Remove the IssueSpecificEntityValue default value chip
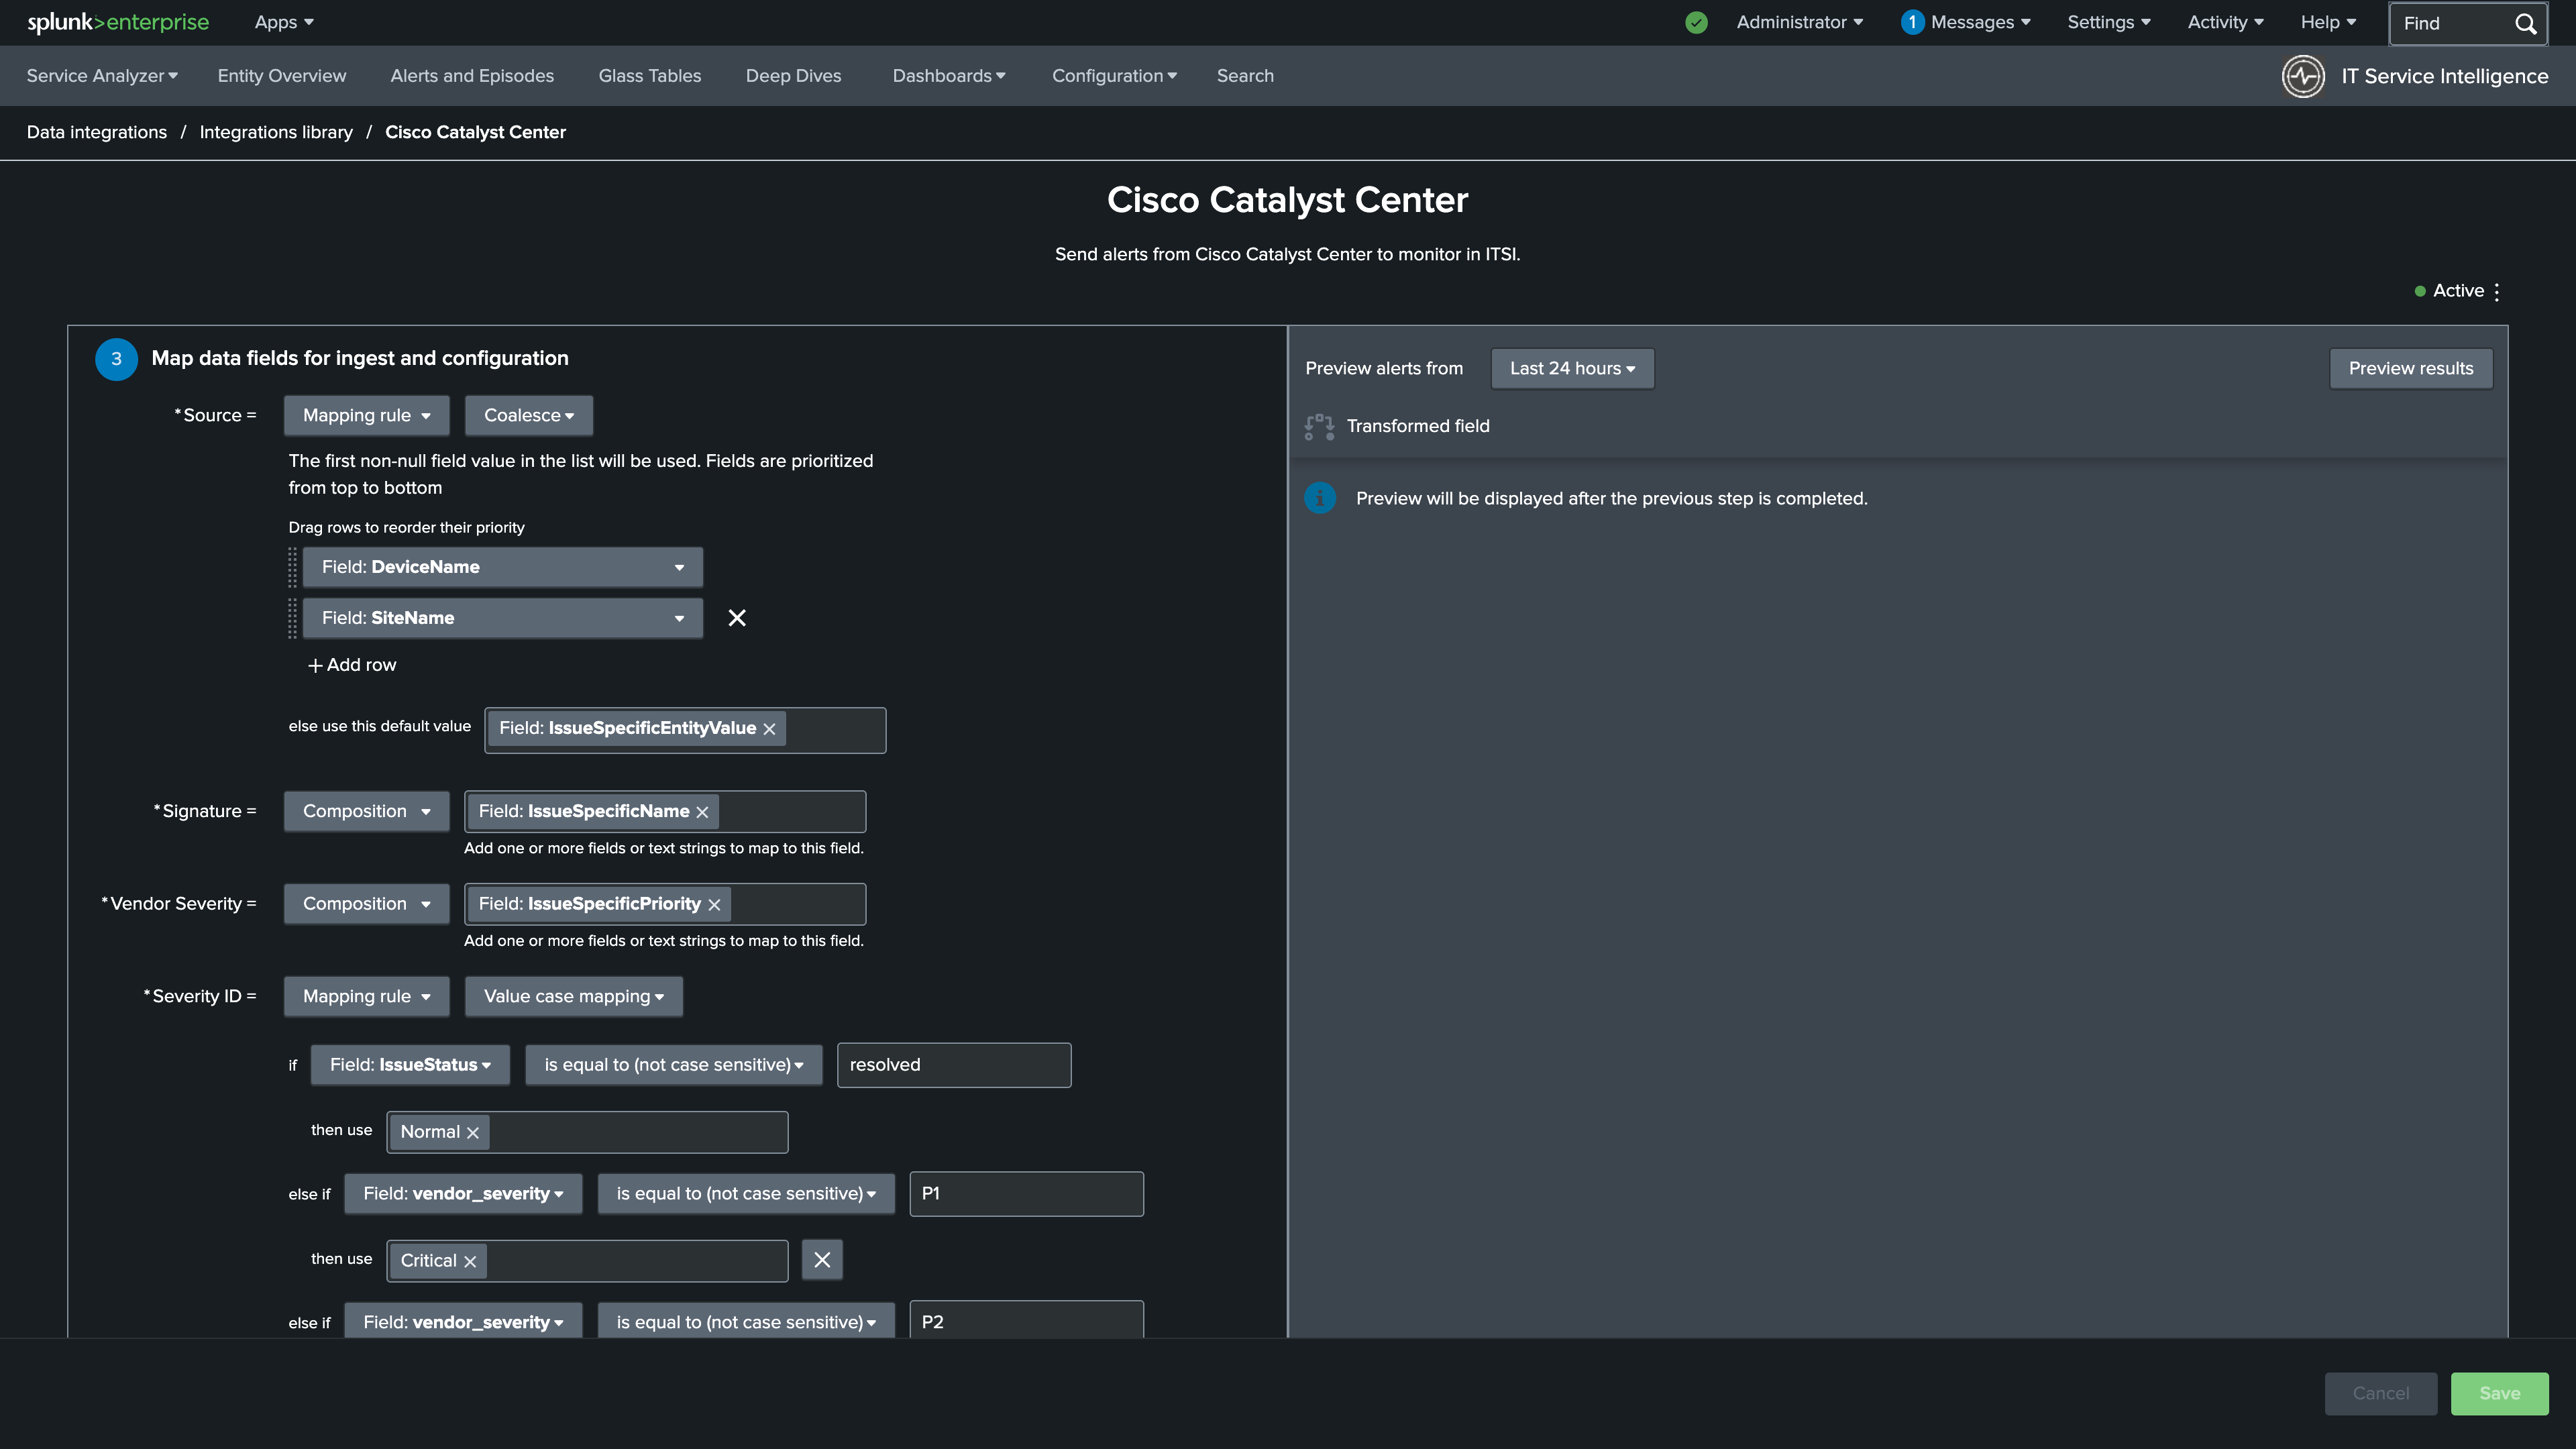 [769, 729]
